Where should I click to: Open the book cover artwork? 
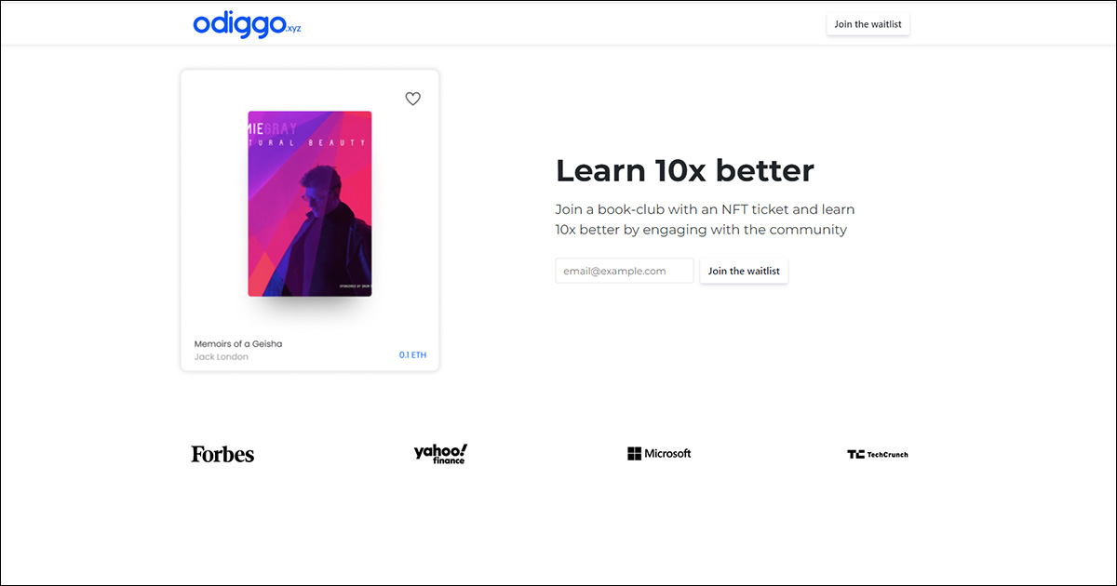309,205
